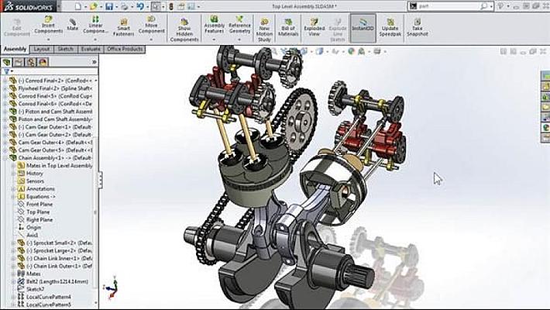This screenshot has width=550, height=310.
Task: Switch to the Office Products tab
Action: pos(125,49)
